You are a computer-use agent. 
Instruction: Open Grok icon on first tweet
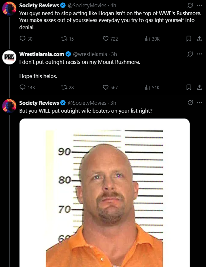click(x=190, y=5)
